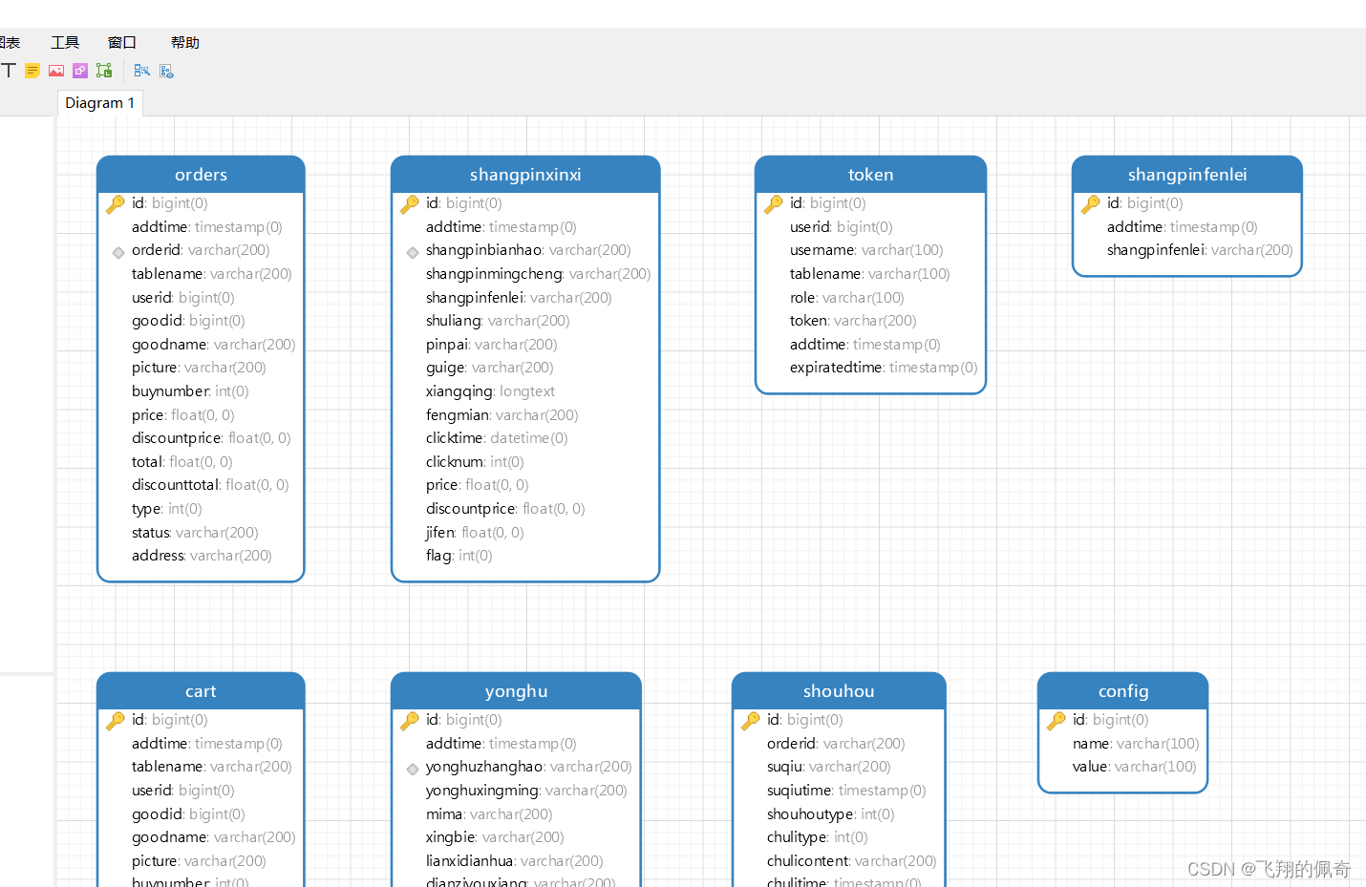Select the cart table header

pyautogui.click(x=201, y=691)
